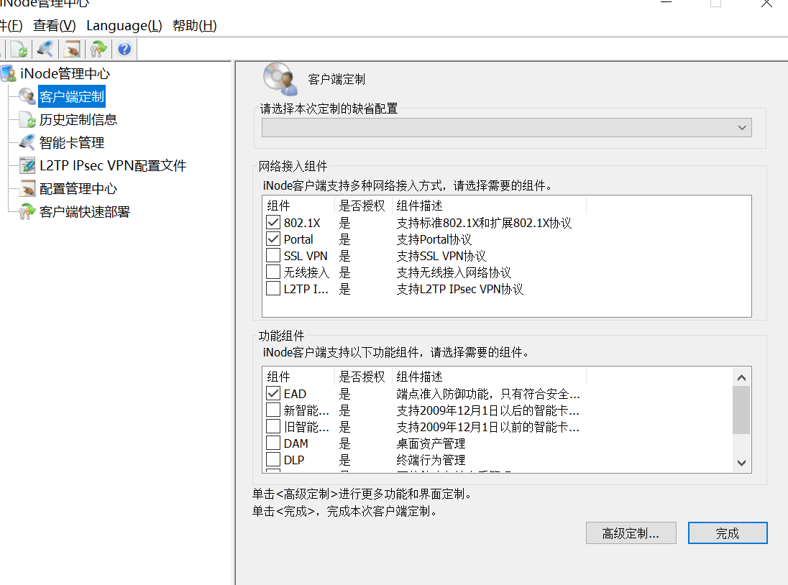Open the Language(L) menu

124,26
